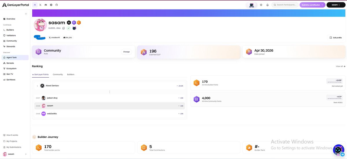This screenshot has height=159, width=347.
Task: Select the GenLayer Points ranking tab
Action: [40, 74]
